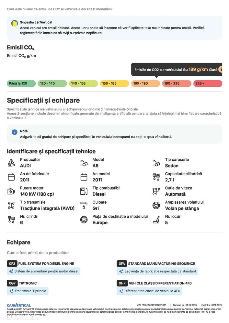Click the paint roller Culoare icon
This screenshot has height=323, width=229.
[84, 205]
